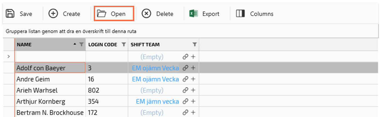Sort by the NAME column header

[x=41, y=44]
